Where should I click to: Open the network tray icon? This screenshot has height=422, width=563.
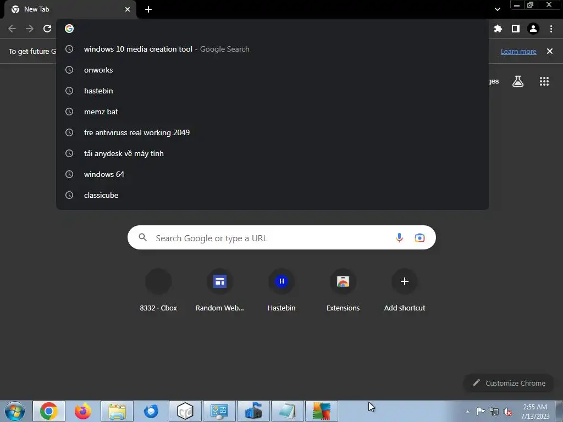pos(494,412)
